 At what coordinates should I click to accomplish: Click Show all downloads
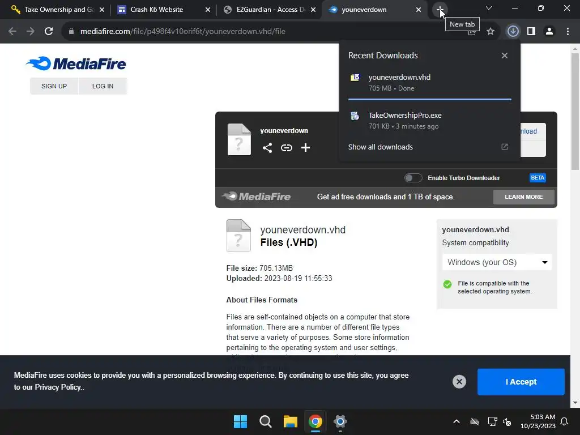coord(380,147)
